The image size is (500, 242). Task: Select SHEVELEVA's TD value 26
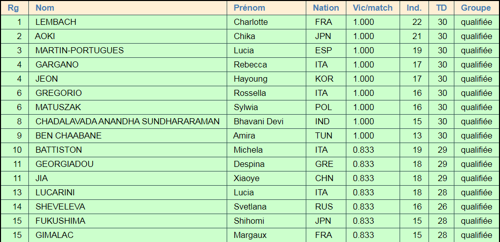coord(441,206)
